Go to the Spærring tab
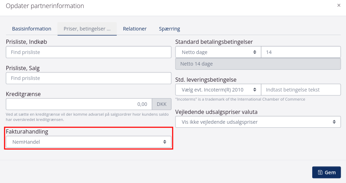This screenshot has height=183, width=346. 169,29
